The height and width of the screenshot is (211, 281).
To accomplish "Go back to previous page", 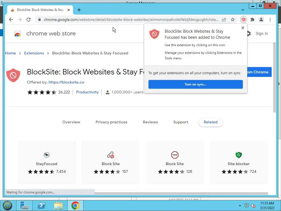I will pyautogui.click(x=11, y=20).
